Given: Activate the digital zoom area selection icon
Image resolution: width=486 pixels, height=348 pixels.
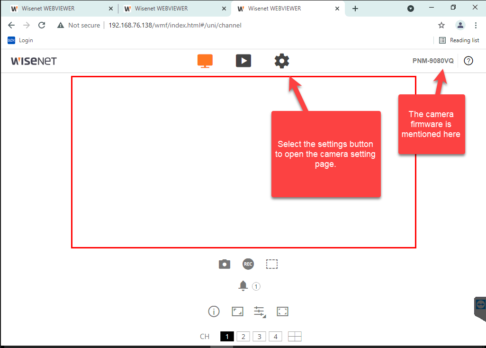Looking at the screenshot, I should pyautogui.click(x=272, y=264).
